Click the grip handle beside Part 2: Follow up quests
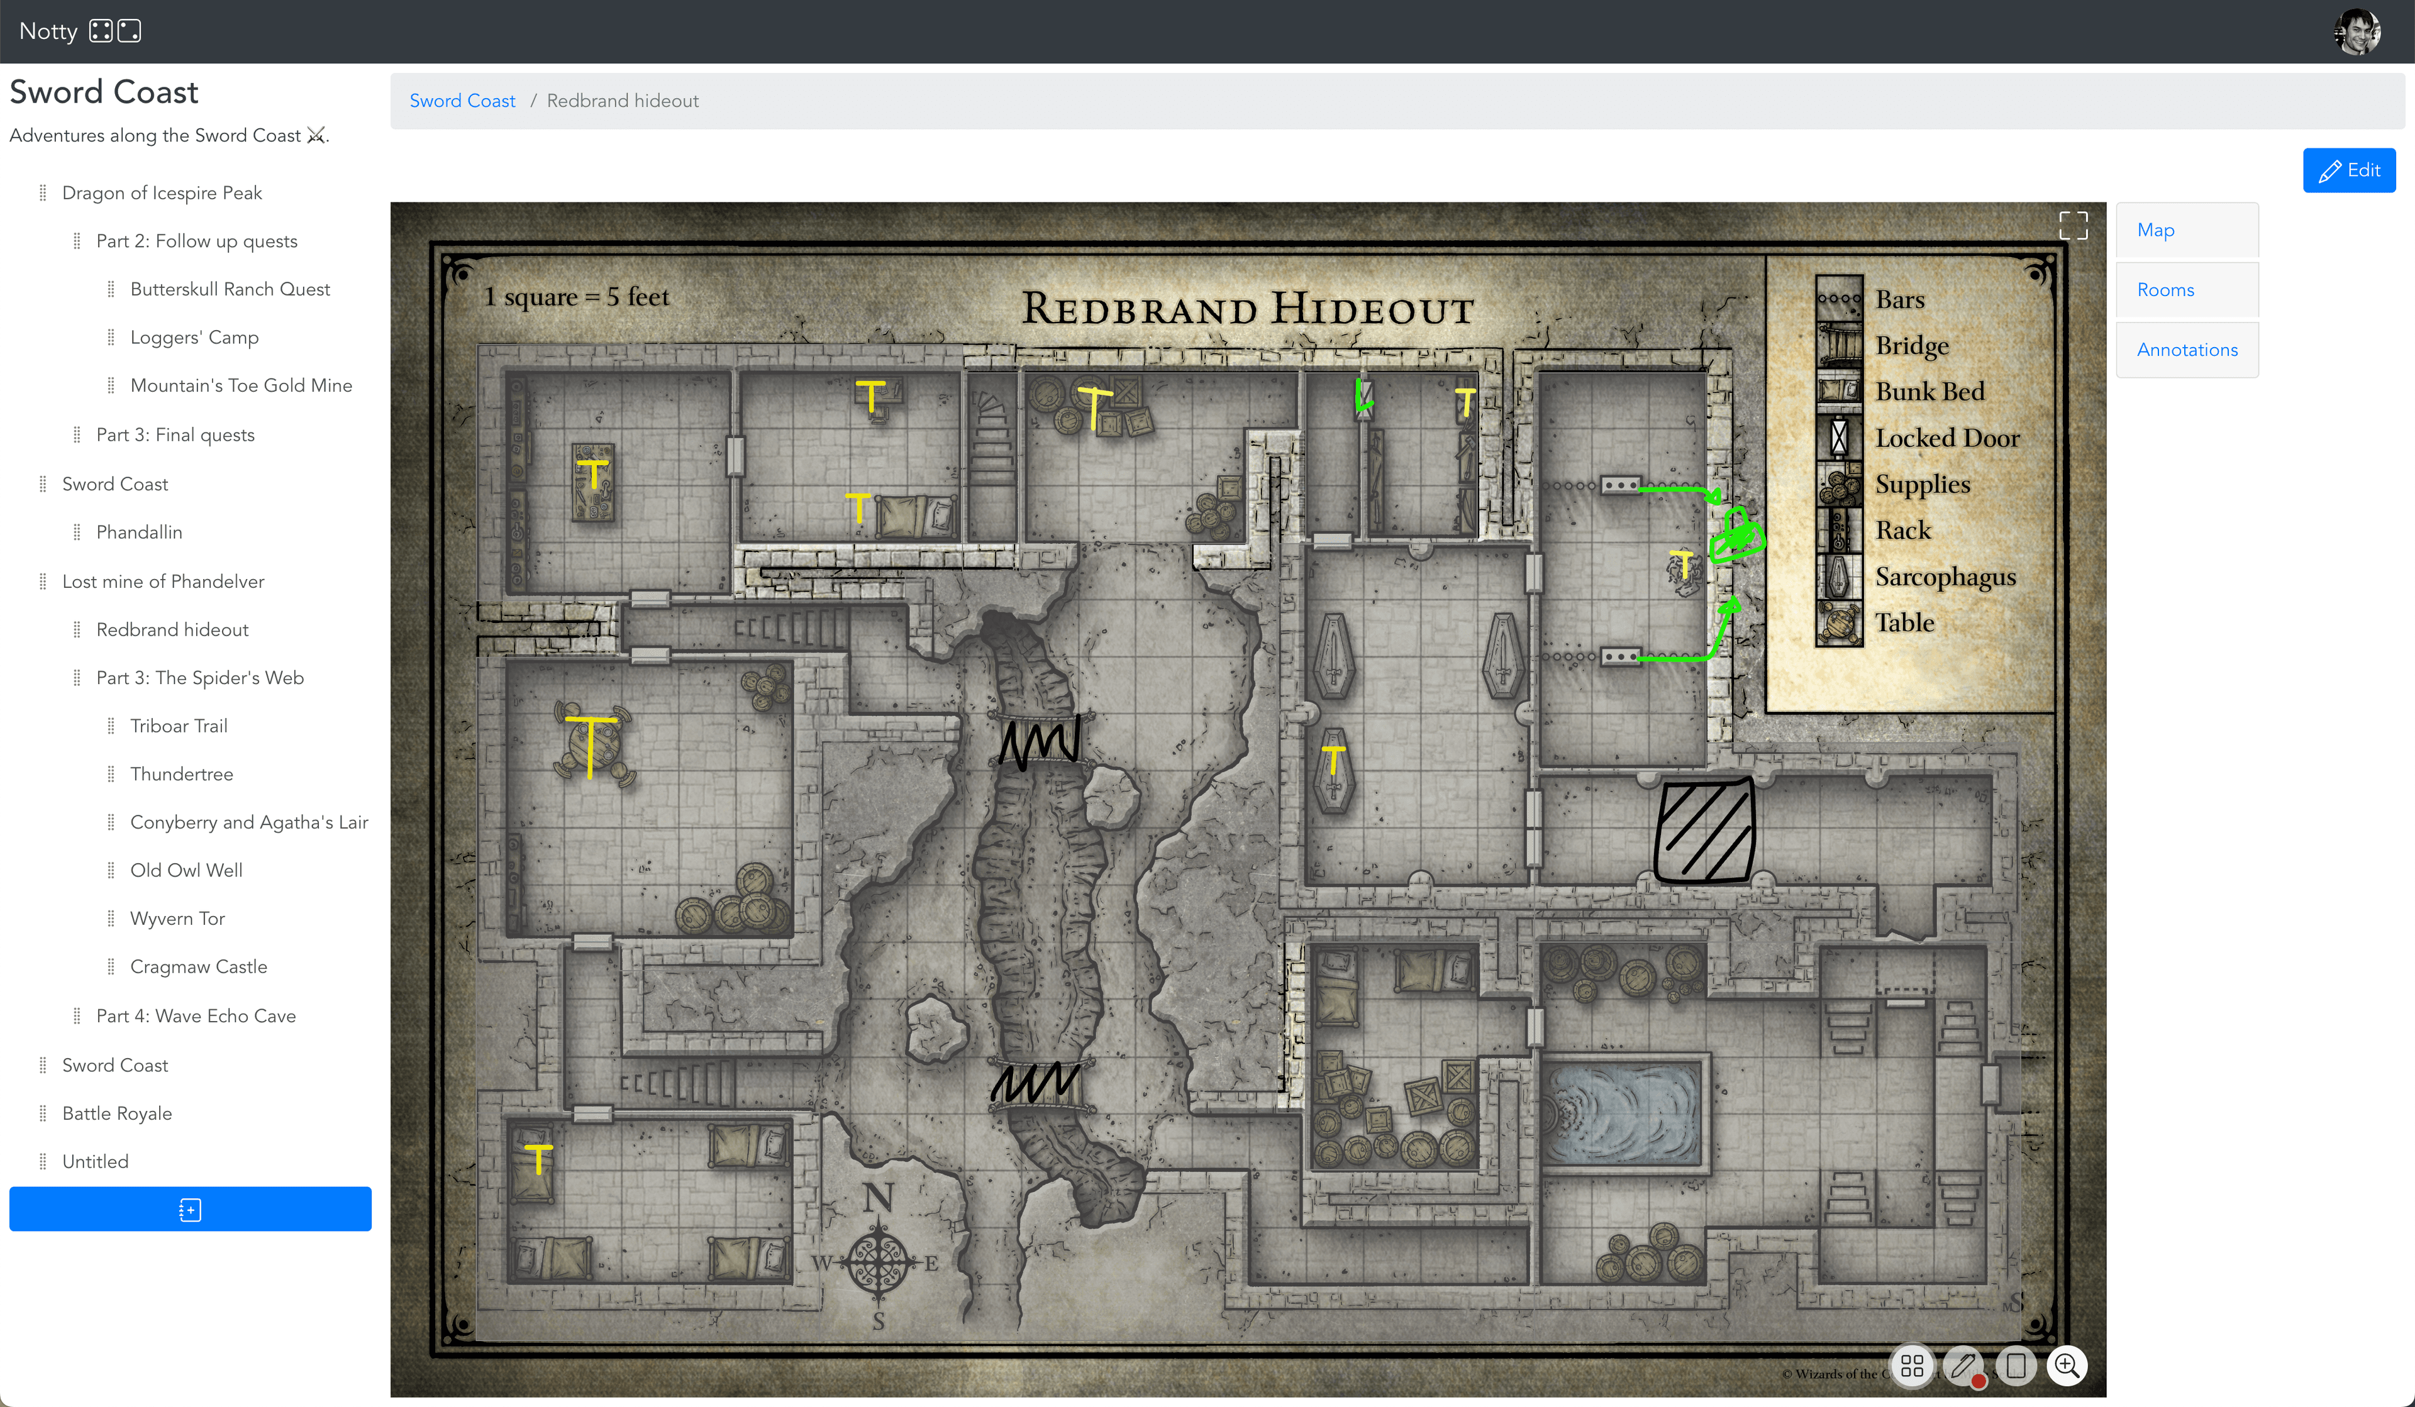The height and width of the screenshot is (1407, 2415). click(77, 240)
